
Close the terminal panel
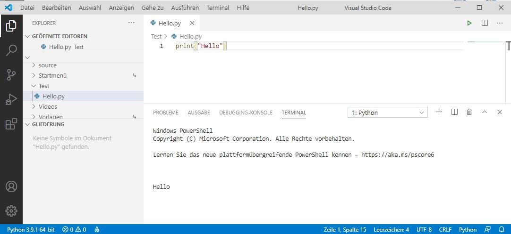point(500,112)
